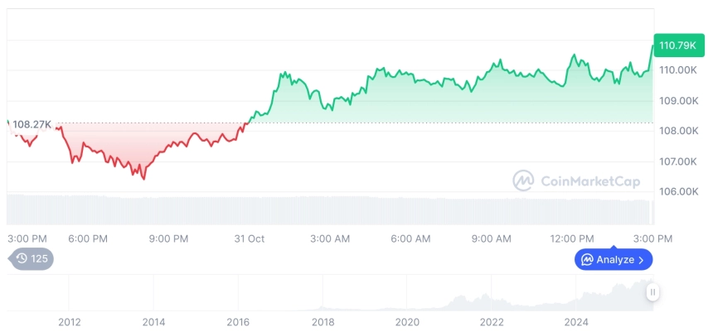Screen dimensions: 713x332
Task: Click the CoinMarketCap watermark logo
Action: pos(523,180)
